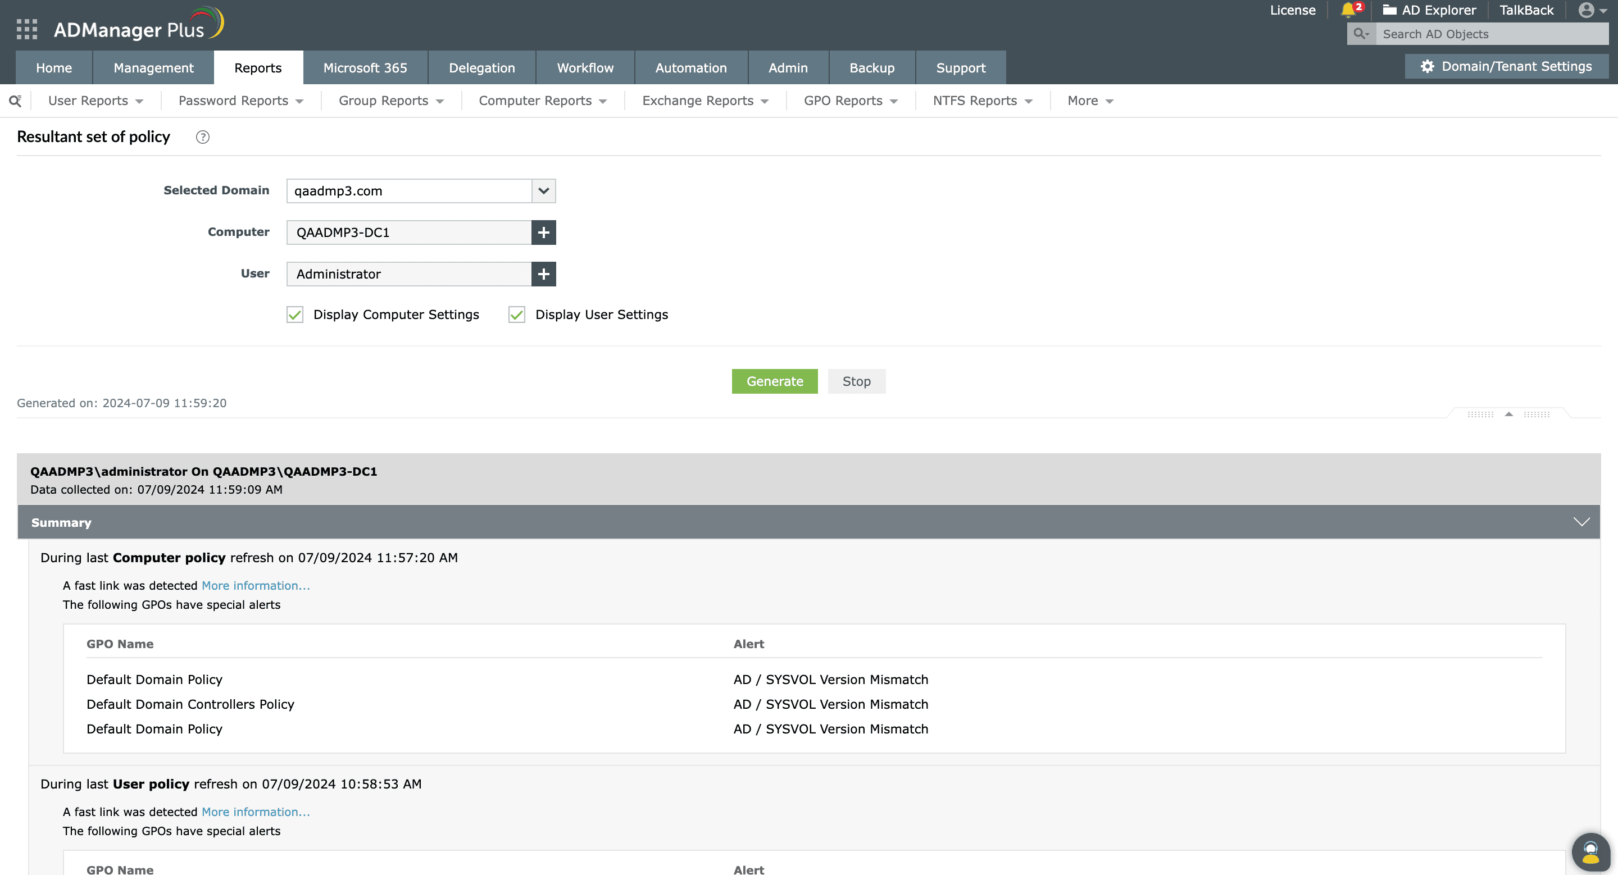Switch to the Management tab
Screen dimensions: 1618x875
(153, 67)
